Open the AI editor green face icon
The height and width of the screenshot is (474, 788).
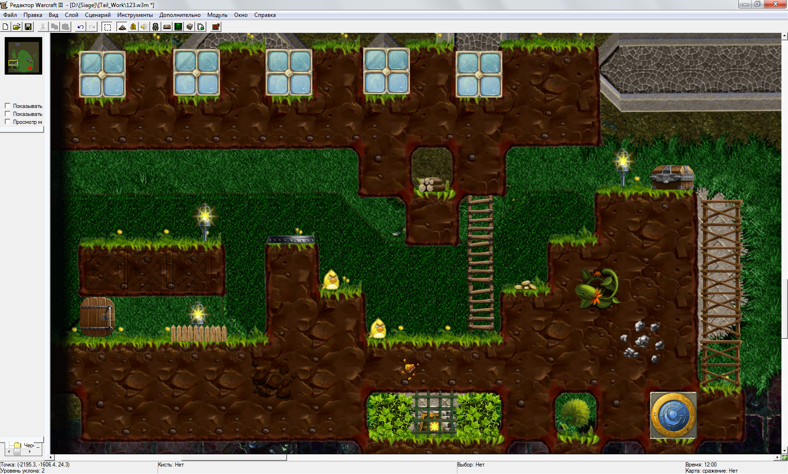[178, 27]
